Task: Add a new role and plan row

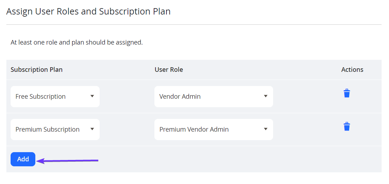Action: [x=23, y=159]
